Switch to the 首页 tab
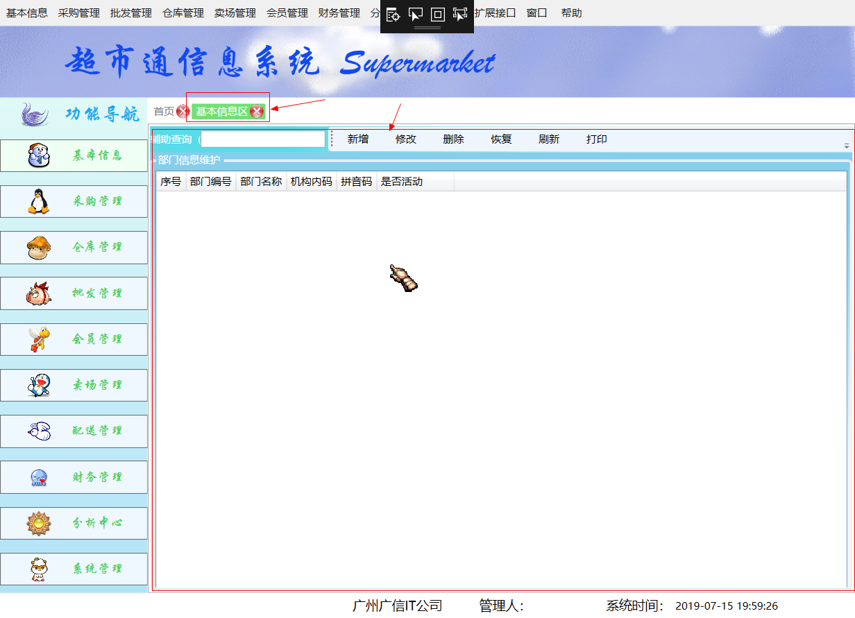This screenshot has height=618, width=855. tap(164, 110)
